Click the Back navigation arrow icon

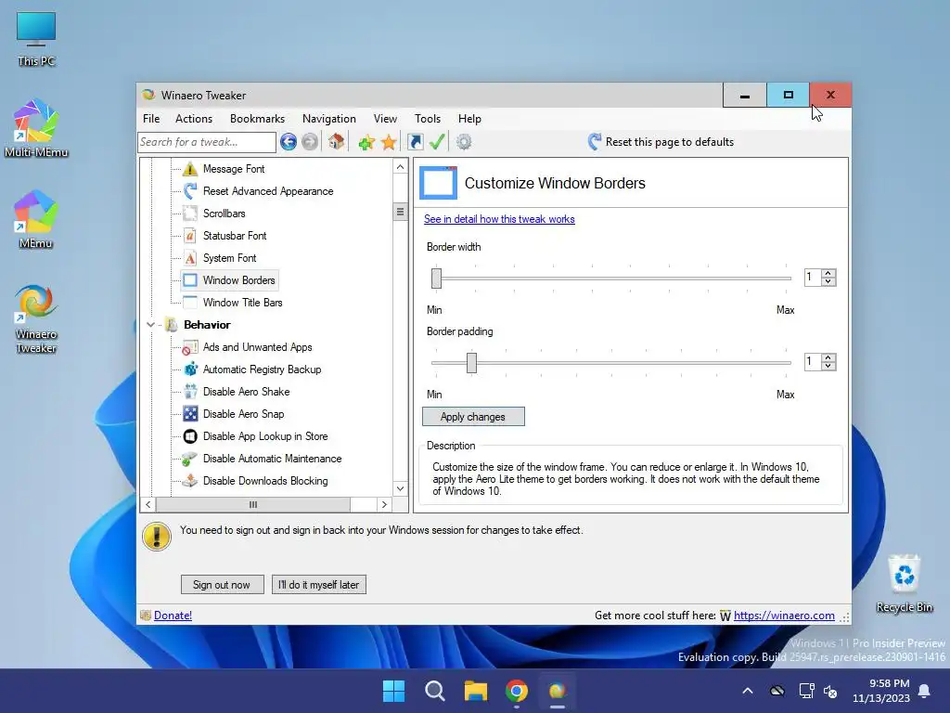pyautogui.click(x=289, y=142)
